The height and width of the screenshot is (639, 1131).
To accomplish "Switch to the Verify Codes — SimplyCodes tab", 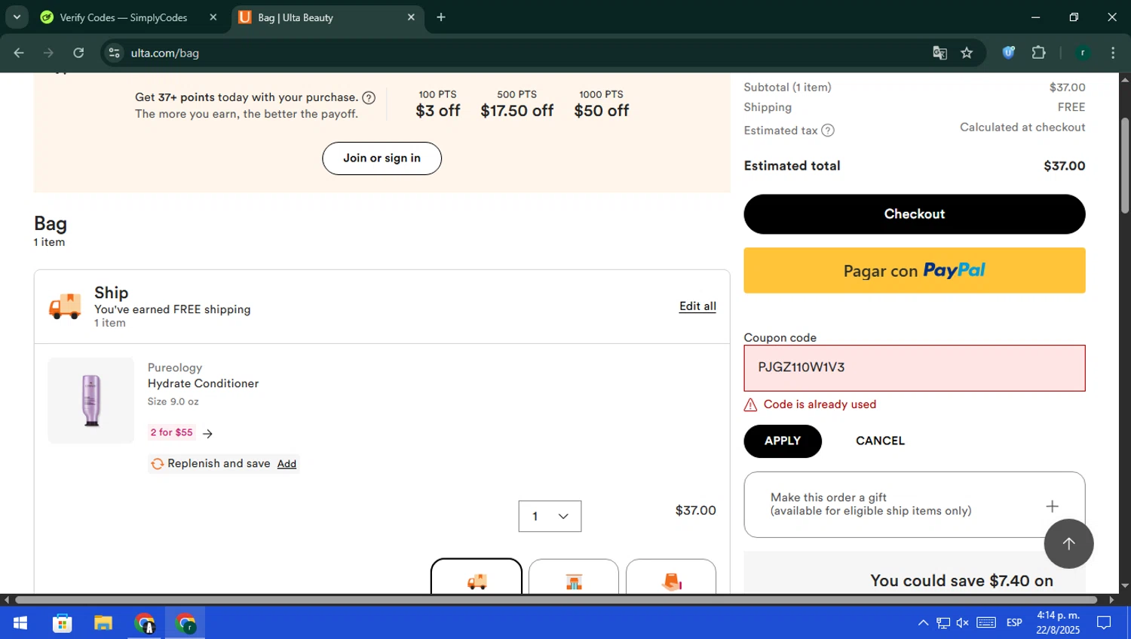I will 123,17.
